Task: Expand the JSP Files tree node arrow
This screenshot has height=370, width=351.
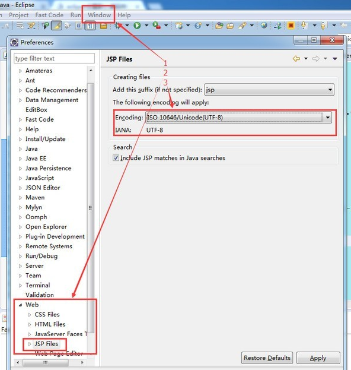Action: (30, 344)
